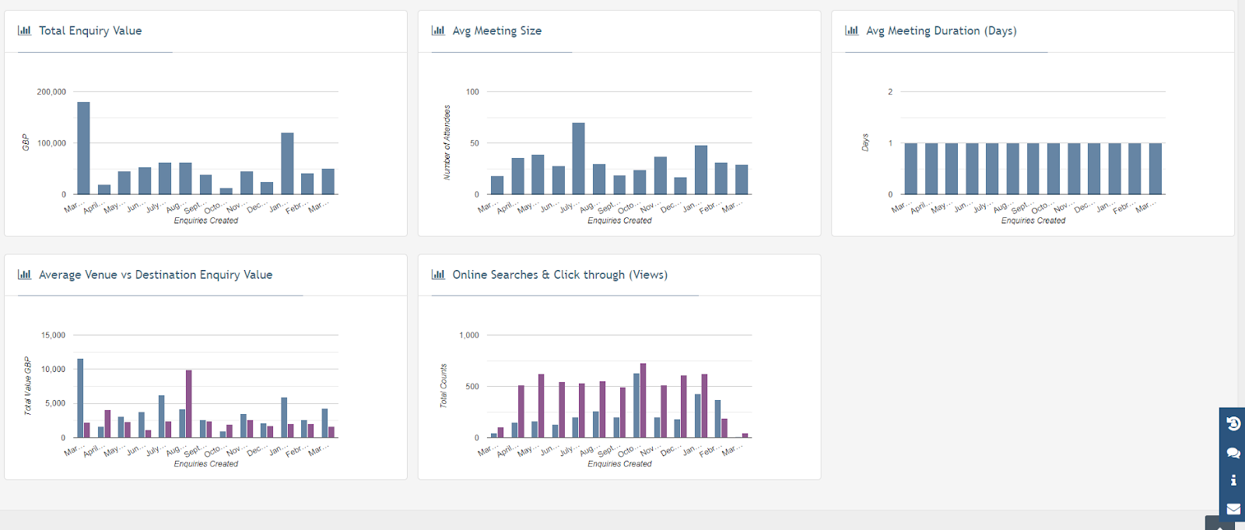Click the scroll-to-top arrow button
Viewport: 1245px width, 530px height.
pyautogui.click(x=1219, y=524)
